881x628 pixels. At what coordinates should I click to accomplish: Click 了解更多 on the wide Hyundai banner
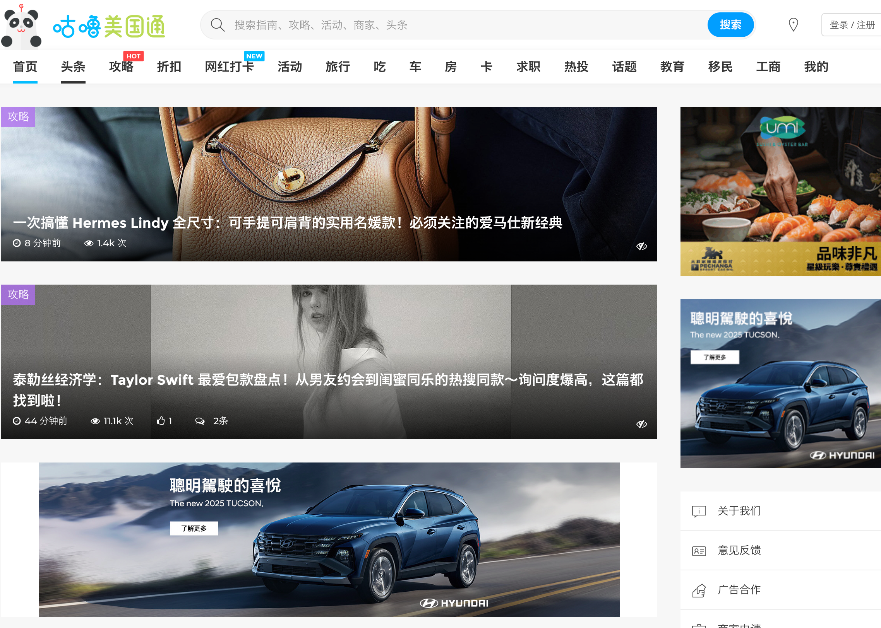pyautogui.click(x=194, y=528)
